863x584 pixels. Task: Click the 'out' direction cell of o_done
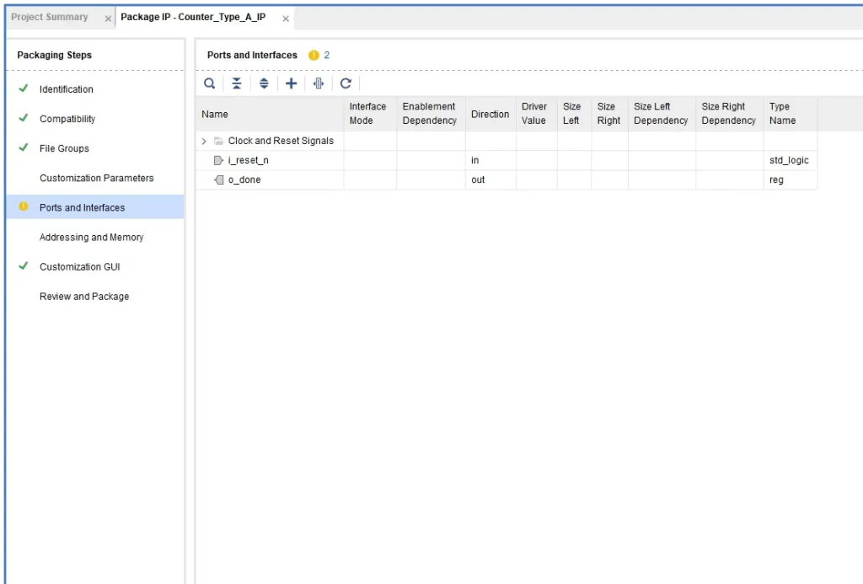tap(490, 179)
